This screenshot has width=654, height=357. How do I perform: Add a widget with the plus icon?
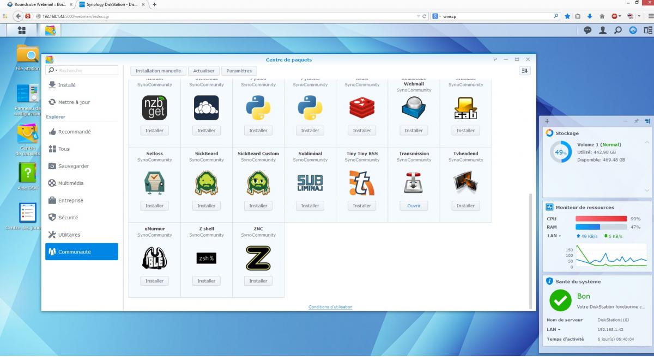547,121
